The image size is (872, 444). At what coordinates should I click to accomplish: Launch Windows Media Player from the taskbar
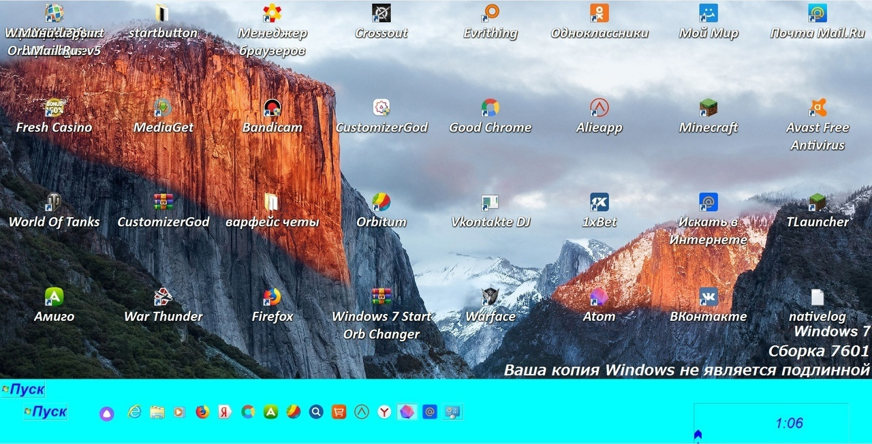pos(180,412)
